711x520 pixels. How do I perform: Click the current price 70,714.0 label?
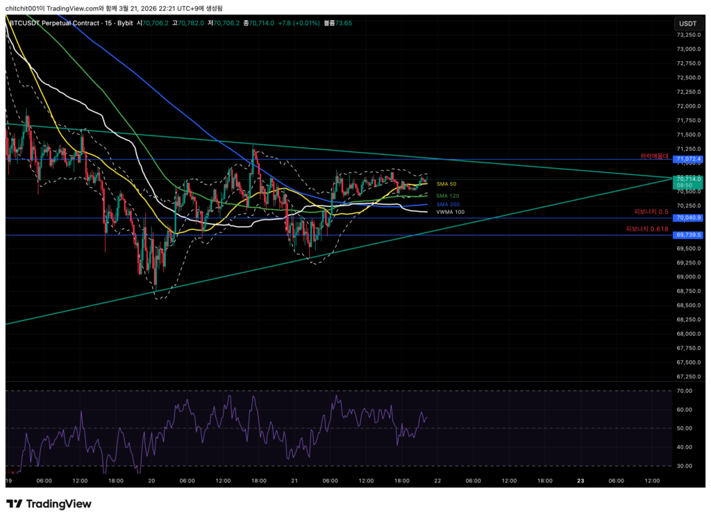(x=689, y=178)
